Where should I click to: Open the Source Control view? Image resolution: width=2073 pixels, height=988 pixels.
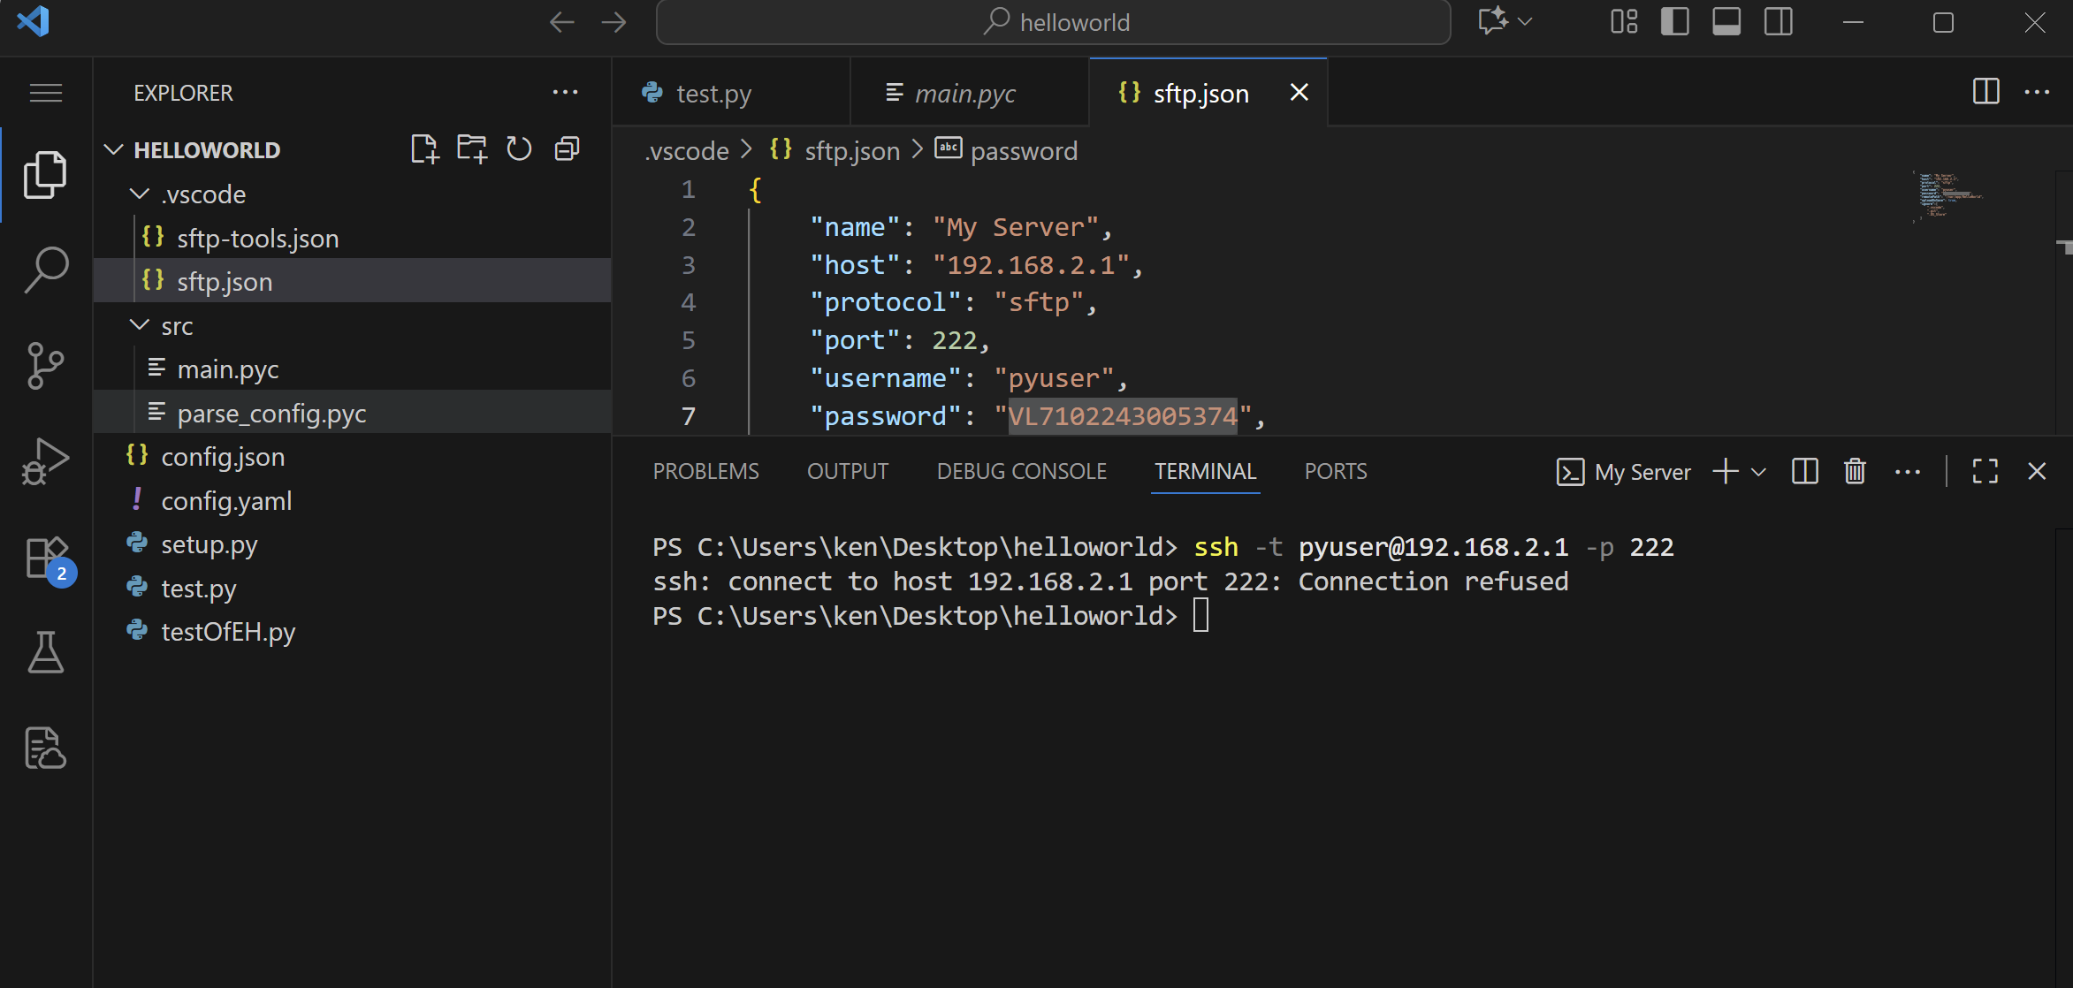point(45,365)
